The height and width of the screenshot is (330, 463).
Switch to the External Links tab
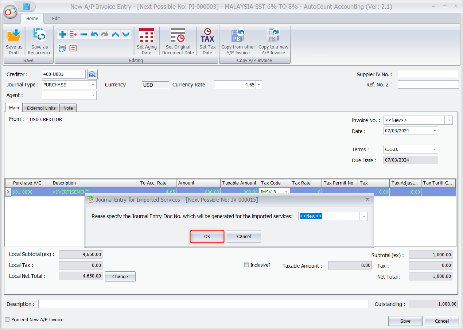tap(41, 108)
